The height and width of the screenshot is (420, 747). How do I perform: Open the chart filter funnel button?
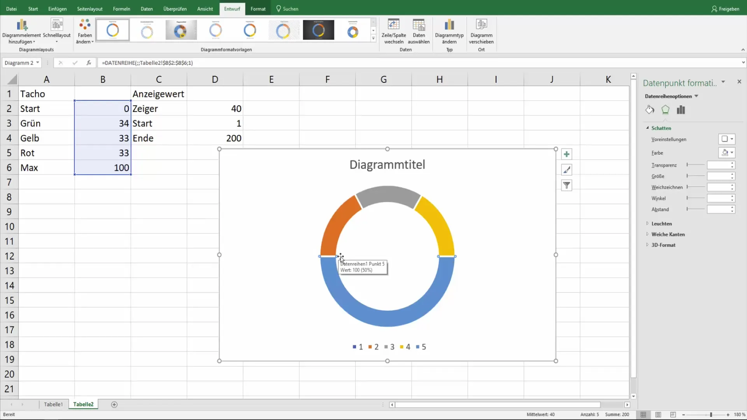click(x=566, y=185)
